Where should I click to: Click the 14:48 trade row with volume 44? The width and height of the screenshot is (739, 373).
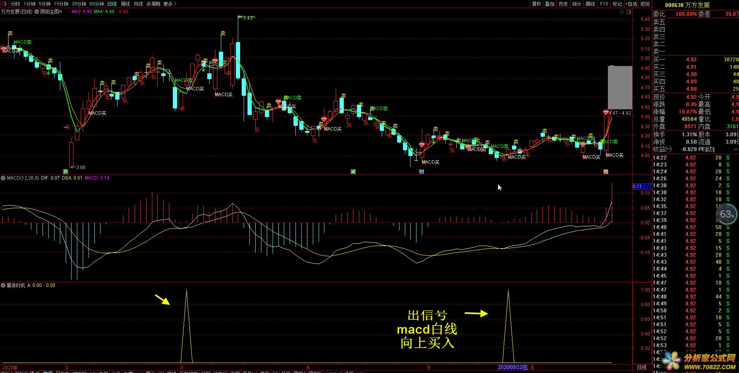tap(696, 297)
